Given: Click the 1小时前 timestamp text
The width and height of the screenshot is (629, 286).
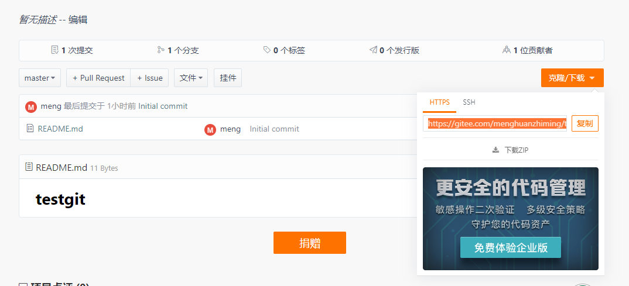Looking at the screenshot, I should [x=122, y=106].
